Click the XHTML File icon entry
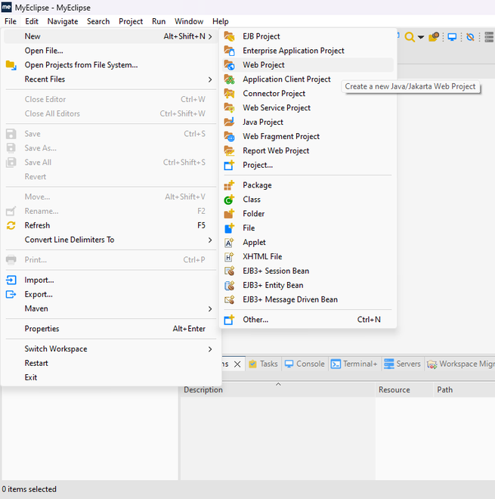 pos(229,256)
